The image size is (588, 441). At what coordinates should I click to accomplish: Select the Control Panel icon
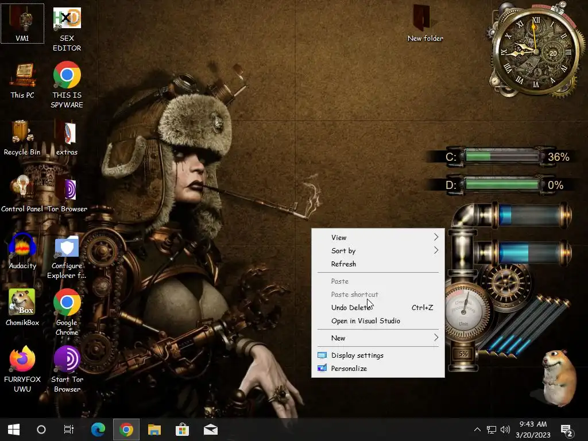[22, 194]
